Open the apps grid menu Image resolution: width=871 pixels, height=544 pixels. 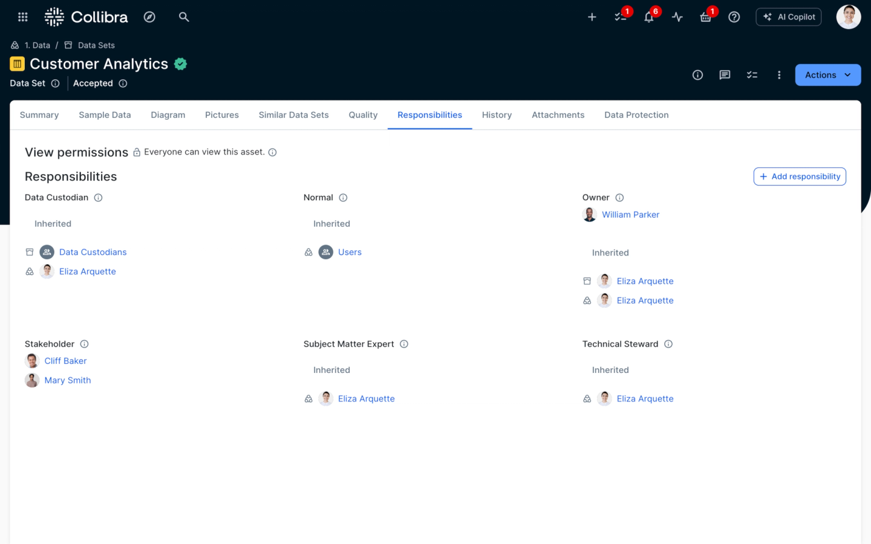coord(23,17)
